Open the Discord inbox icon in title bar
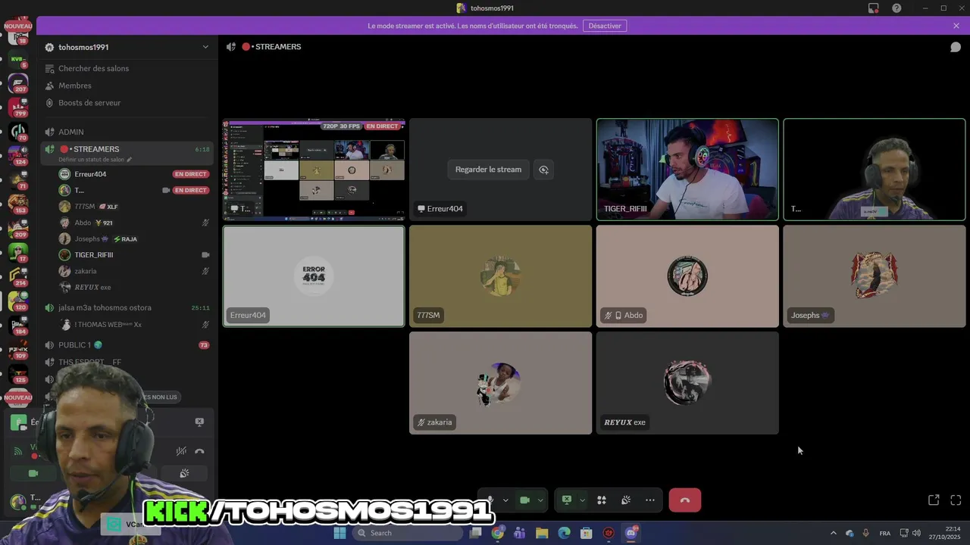970x545 pixels. [874, 8]
